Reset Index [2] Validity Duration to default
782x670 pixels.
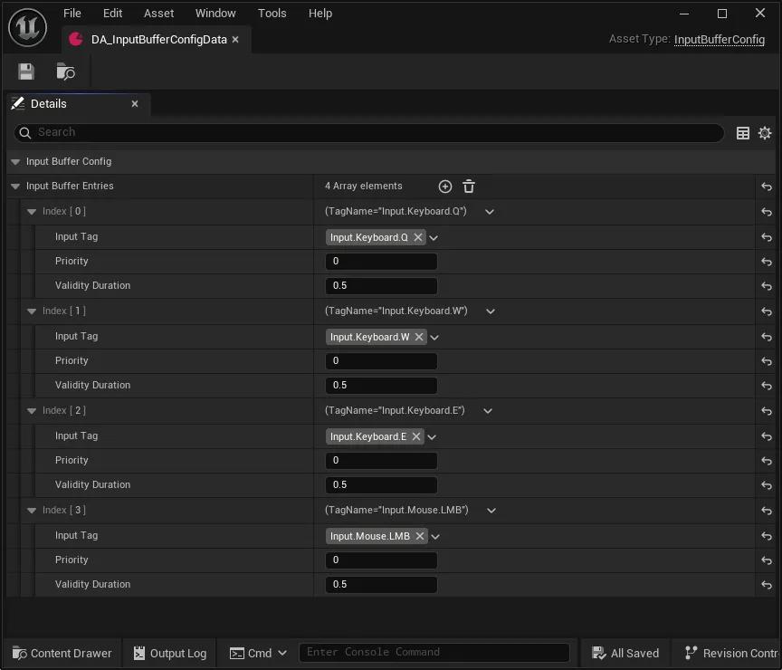click(x=767, y=485)
